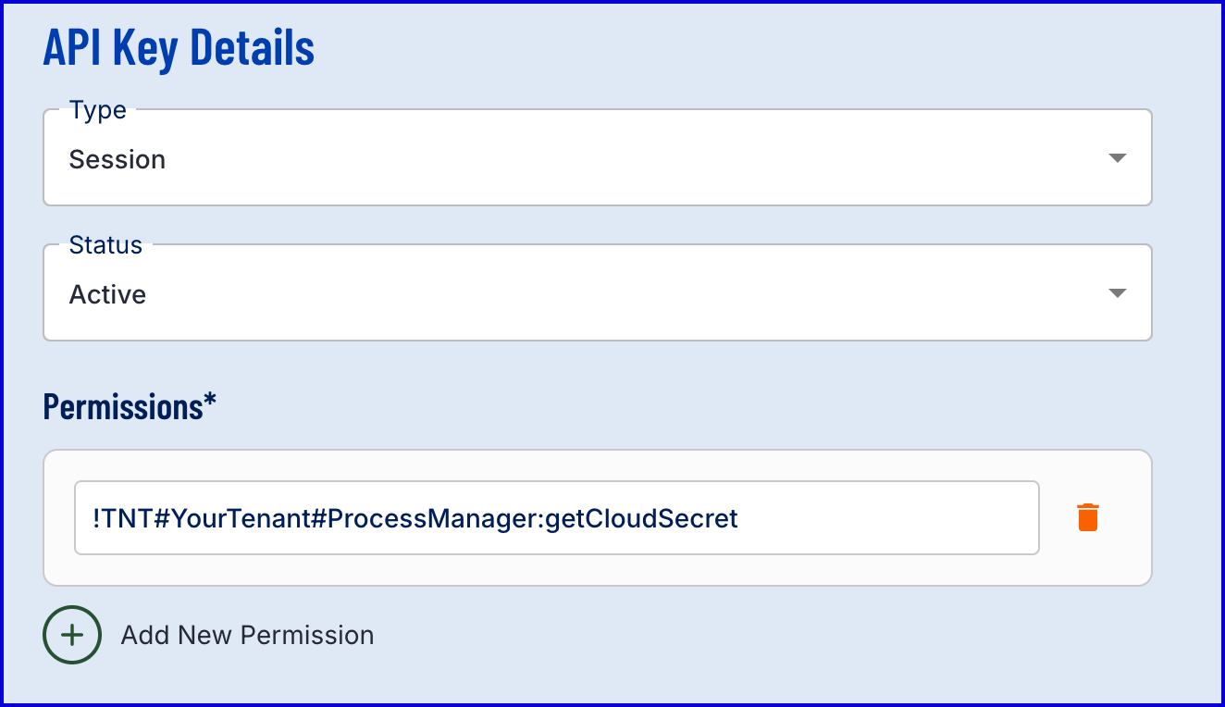1225x707 pixels.
Task: Expand the Type dropdown arrow
Action: point(1117,158)
